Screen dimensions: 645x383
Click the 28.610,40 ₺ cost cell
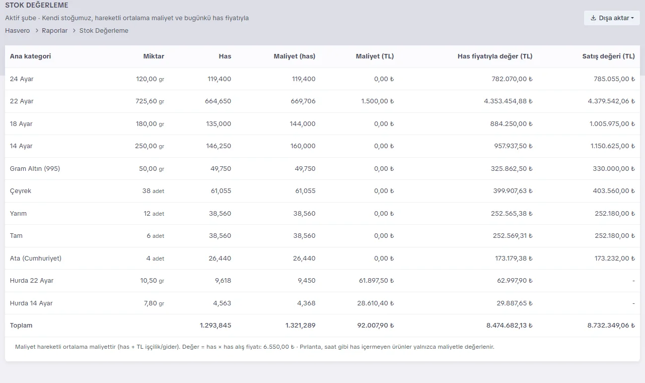[x=376, y=303]
